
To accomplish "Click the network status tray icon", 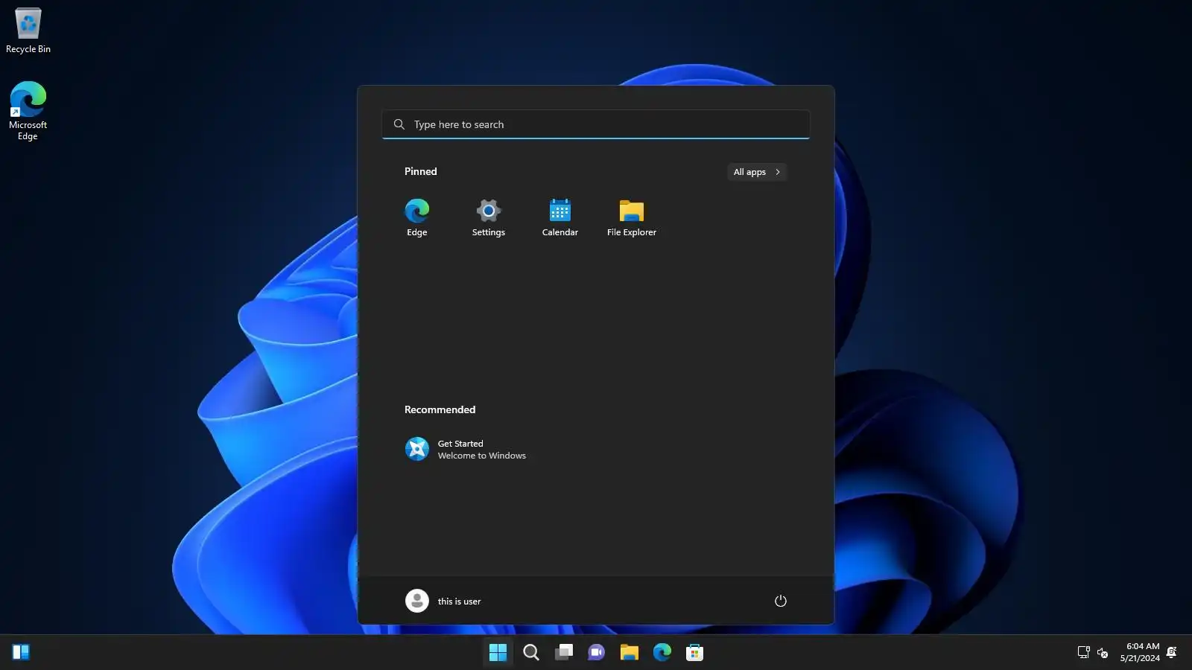I will click(x=1083, y=653).
